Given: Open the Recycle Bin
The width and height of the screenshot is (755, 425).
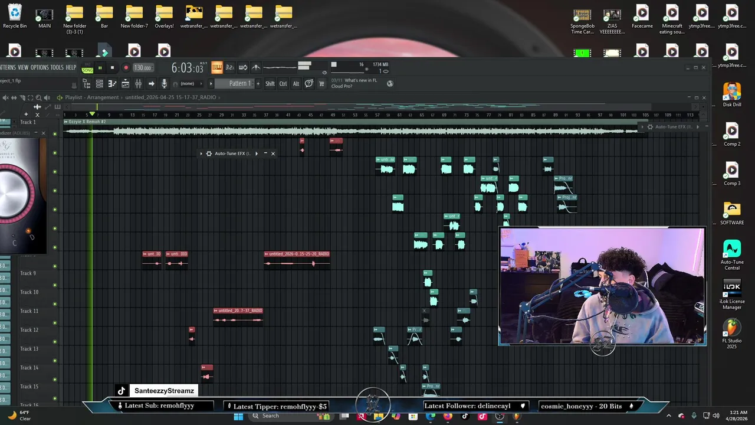Looking at the screenshot, I should (15, 16).
